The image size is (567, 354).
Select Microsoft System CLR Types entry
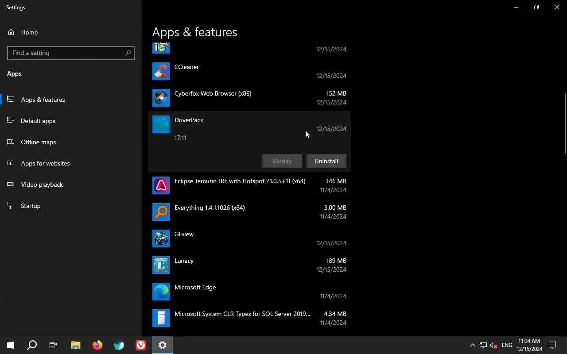pyautogui.click(x=242, y=314)
